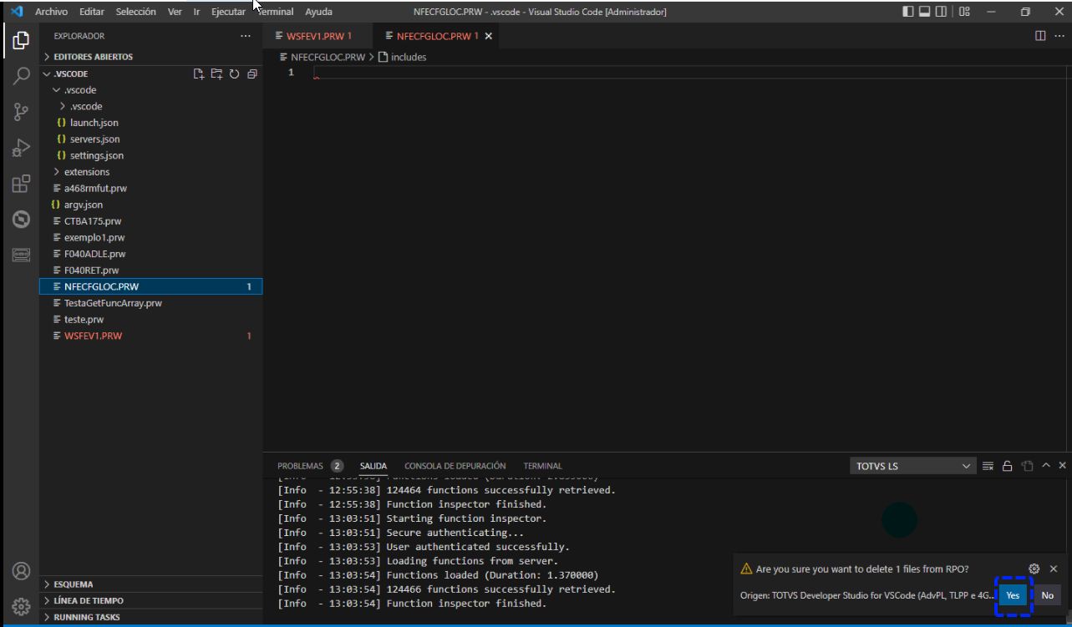Expand the Esquema section
This screenshot has width=1072, height=627.
tap(151, 584)
